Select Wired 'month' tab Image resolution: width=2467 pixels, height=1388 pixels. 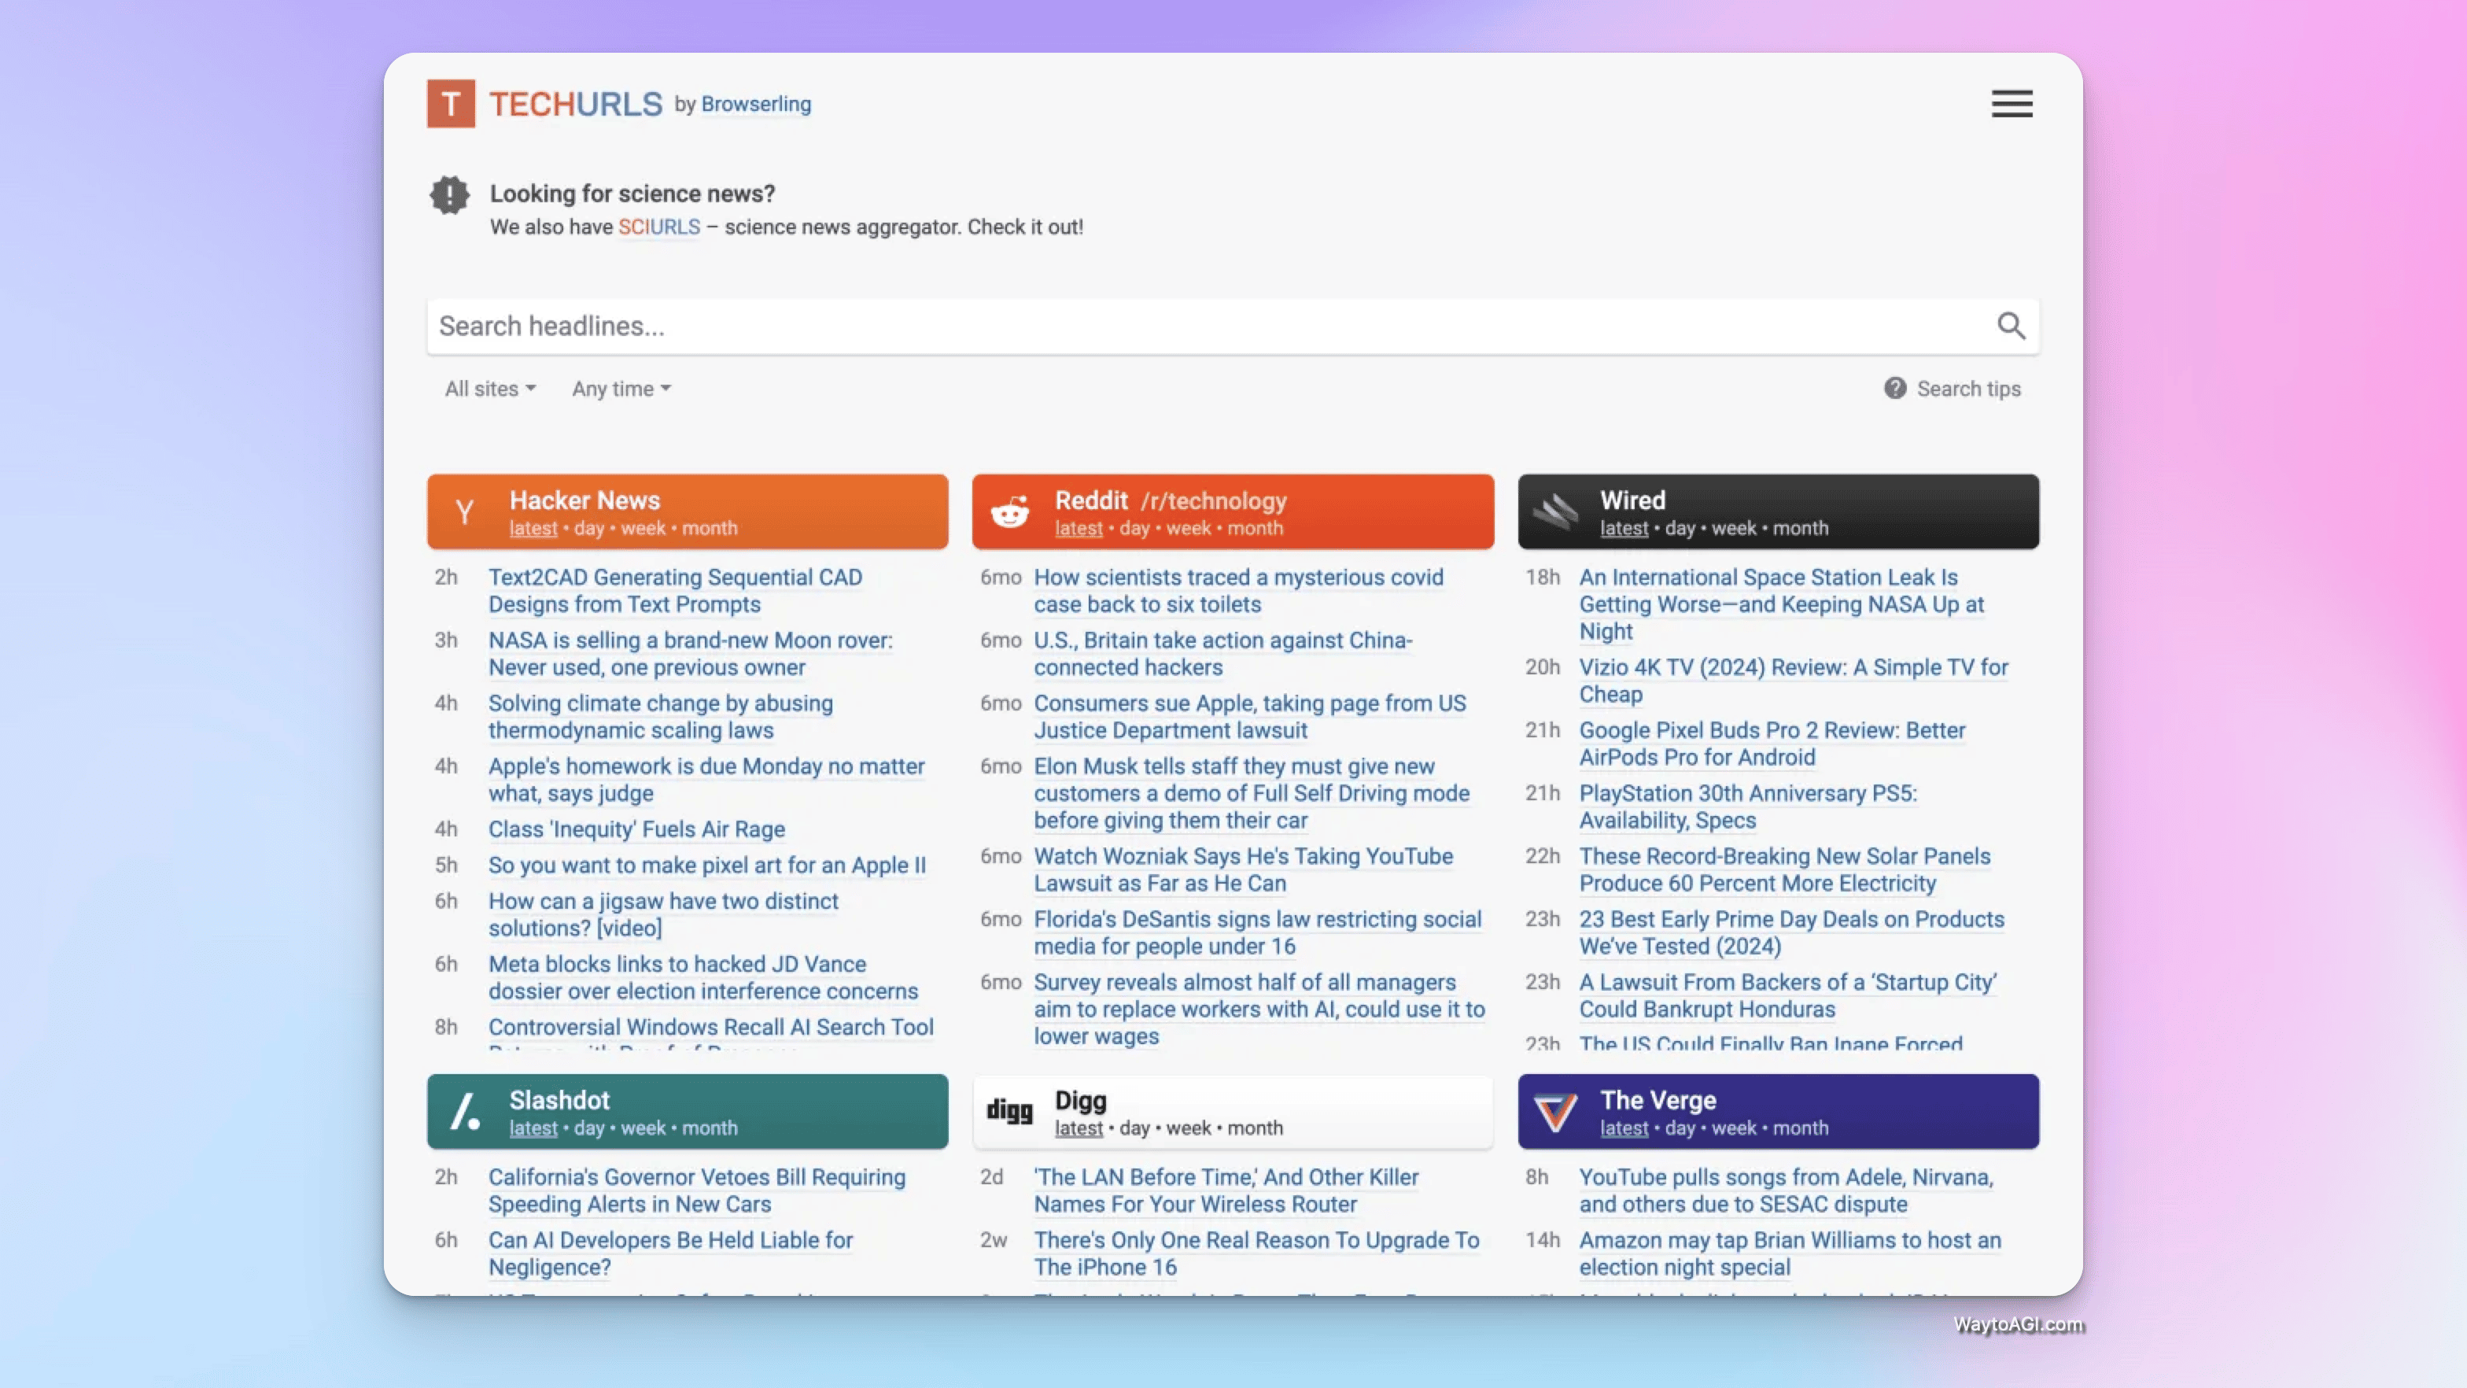click(x=1801, y=528)
